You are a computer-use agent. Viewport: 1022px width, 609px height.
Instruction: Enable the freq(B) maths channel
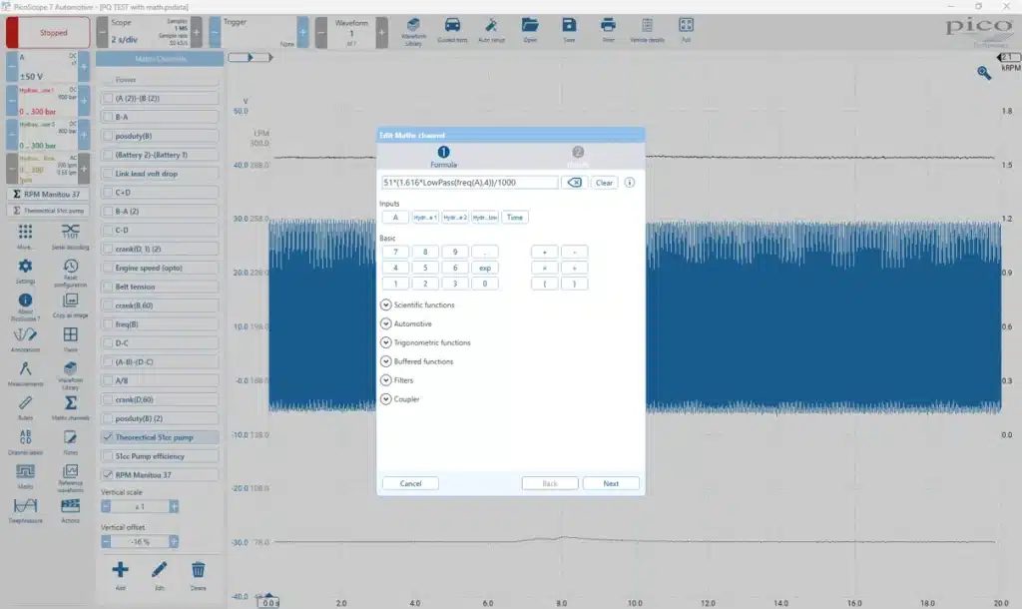click(108, 324)
